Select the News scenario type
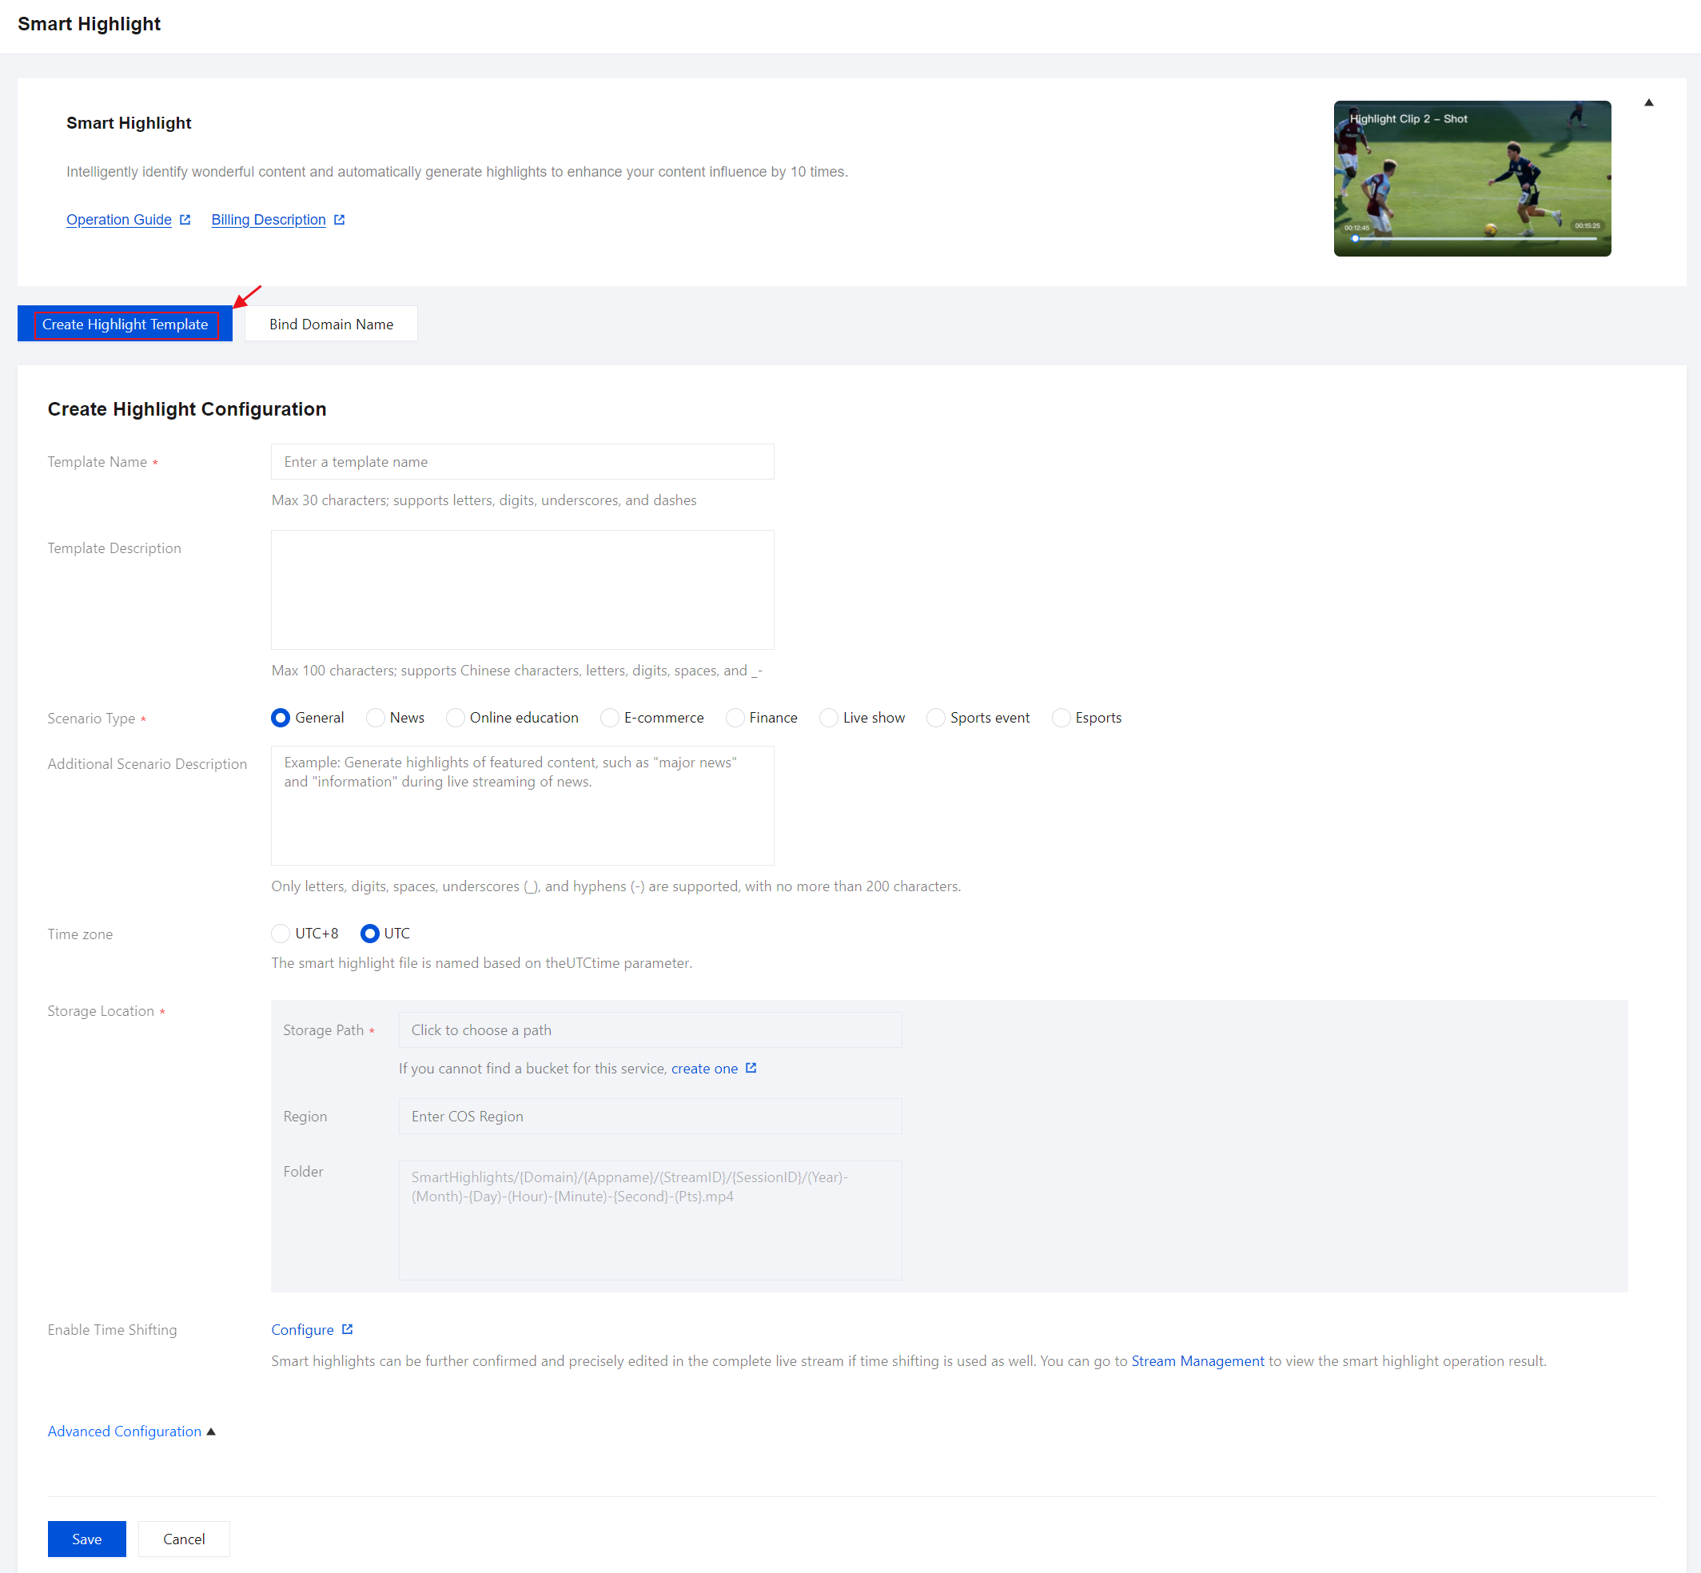1701x1573 pixels. pos(376,719)
